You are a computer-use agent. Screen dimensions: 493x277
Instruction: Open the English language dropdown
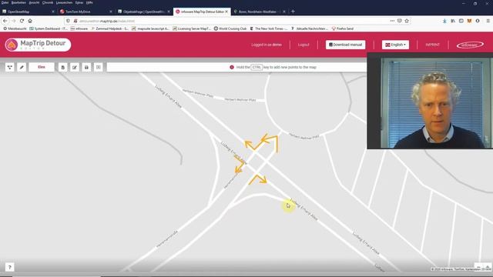[x=395, y=45]
